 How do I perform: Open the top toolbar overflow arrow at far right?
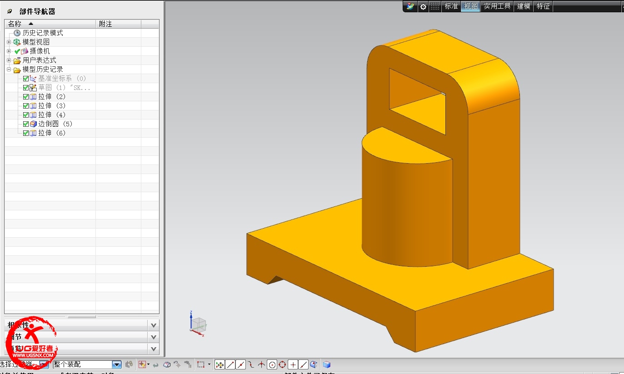[x=622, y=6]
